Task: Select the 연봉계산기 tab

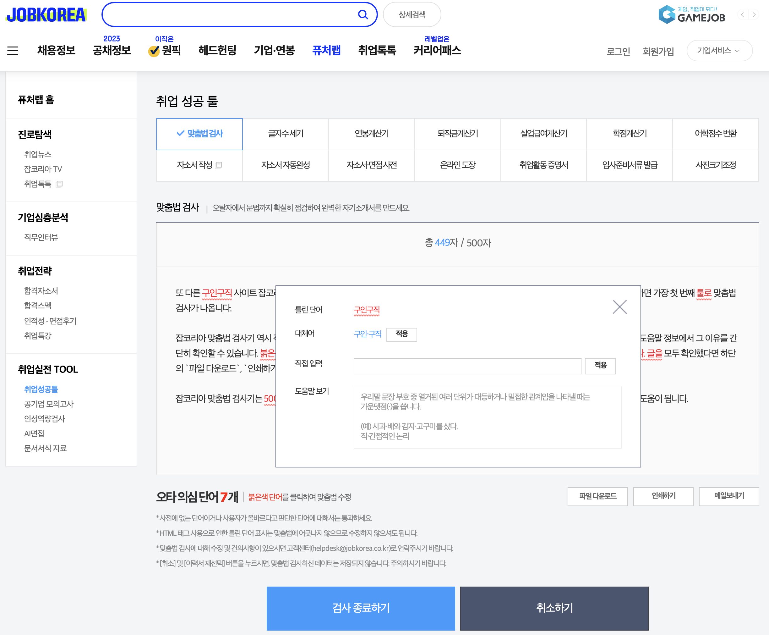Action: [372, 134]
